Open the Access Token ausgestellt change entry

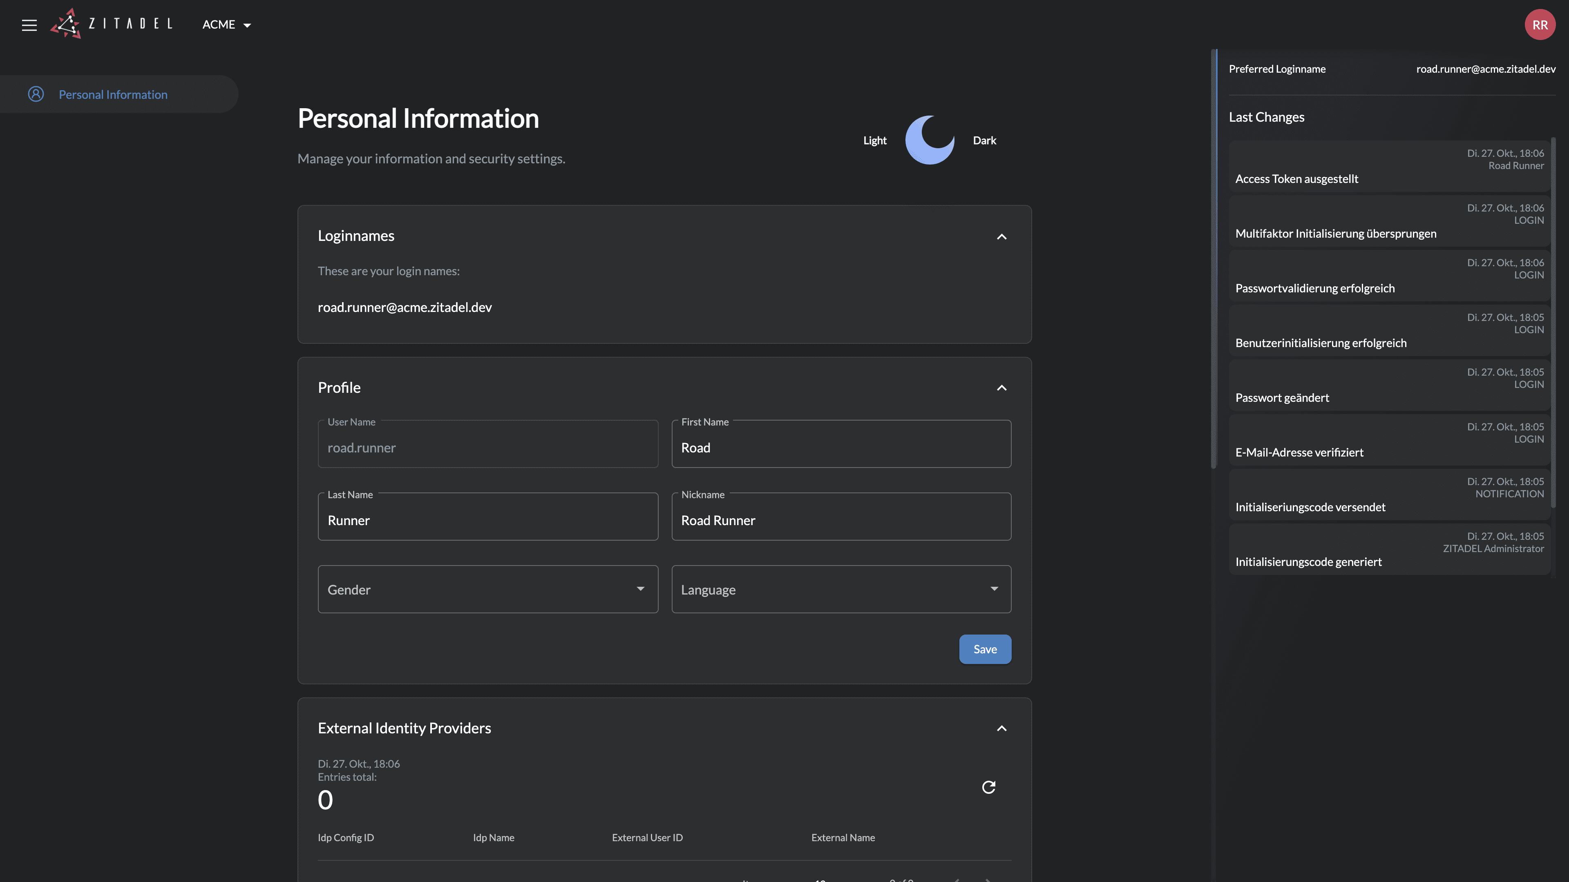[1389, 166]
